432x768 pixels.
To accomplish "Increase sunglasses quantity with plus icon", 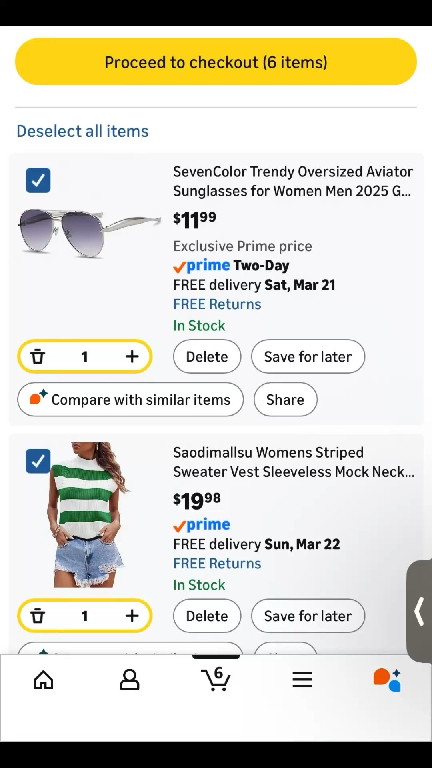I will [x=132, y=356].
